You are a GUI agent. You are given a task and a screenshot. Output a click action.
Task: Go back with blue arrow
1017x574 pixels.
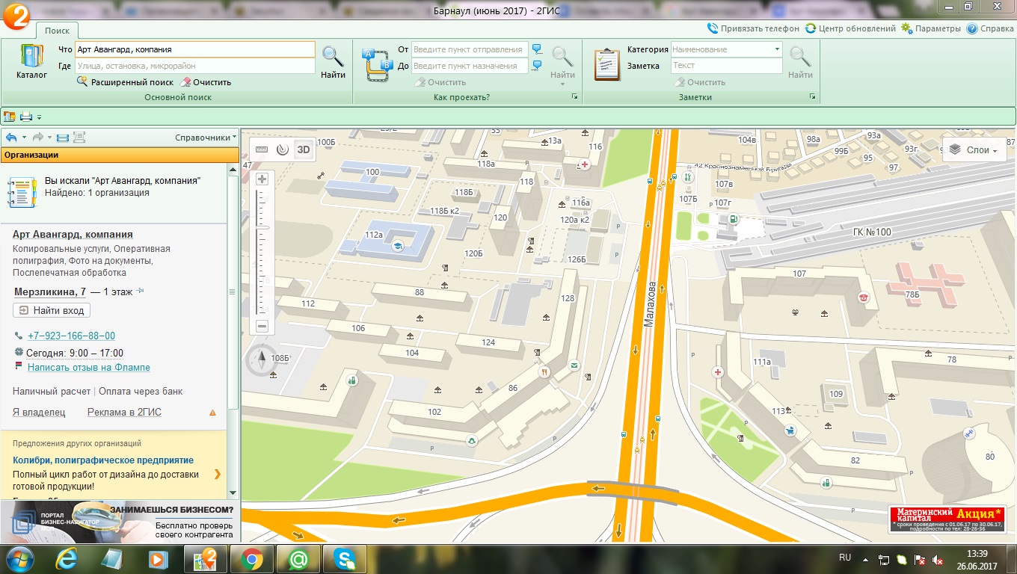coord(11,138)
